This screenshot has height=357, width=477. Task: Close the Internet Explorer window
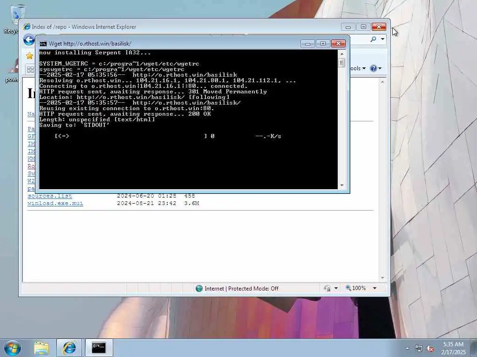(379, 27)
